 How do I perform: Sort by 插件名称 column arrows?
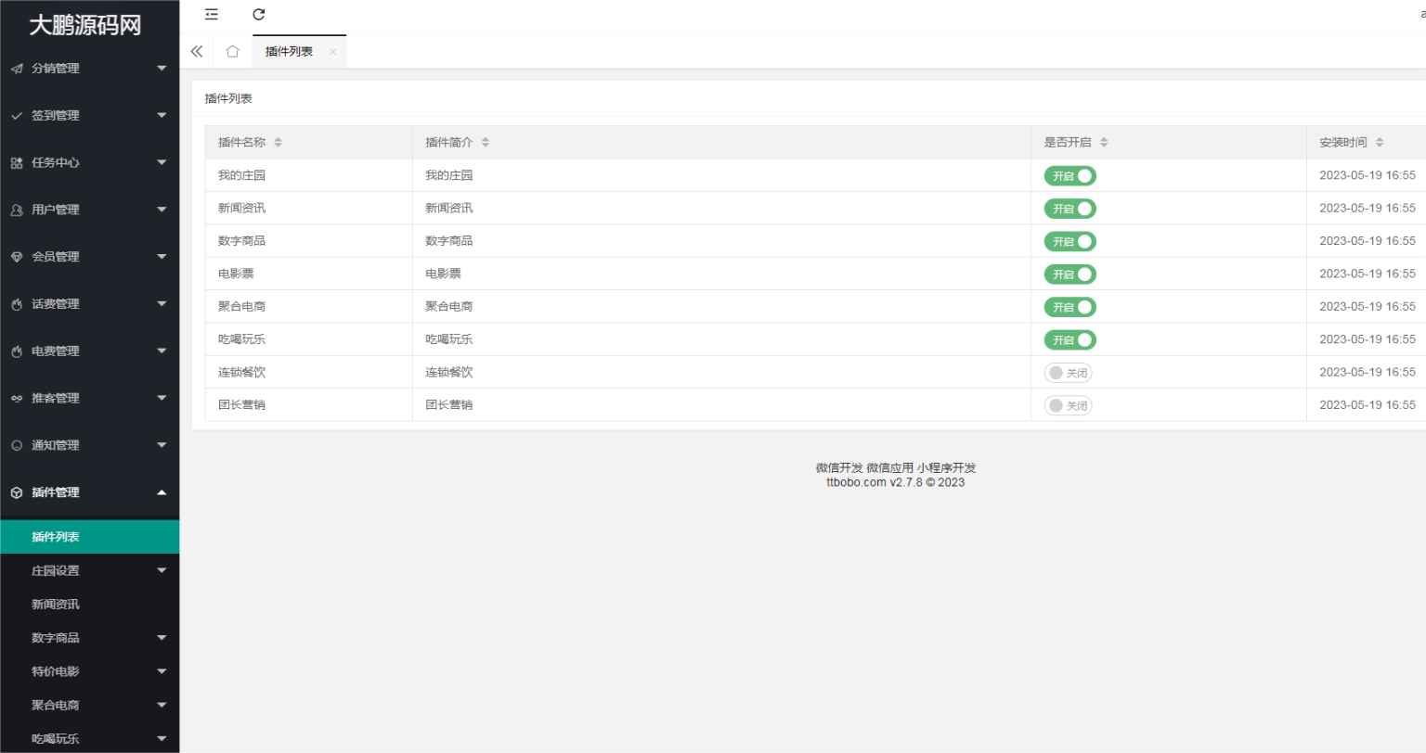278,143
